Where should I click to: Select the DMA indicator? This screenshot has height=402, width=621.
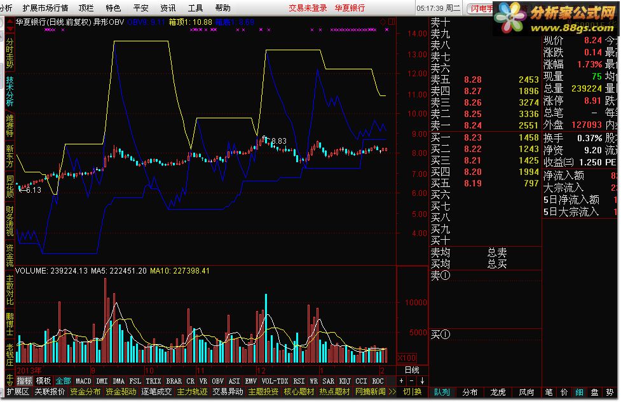(x=118, y=381)
